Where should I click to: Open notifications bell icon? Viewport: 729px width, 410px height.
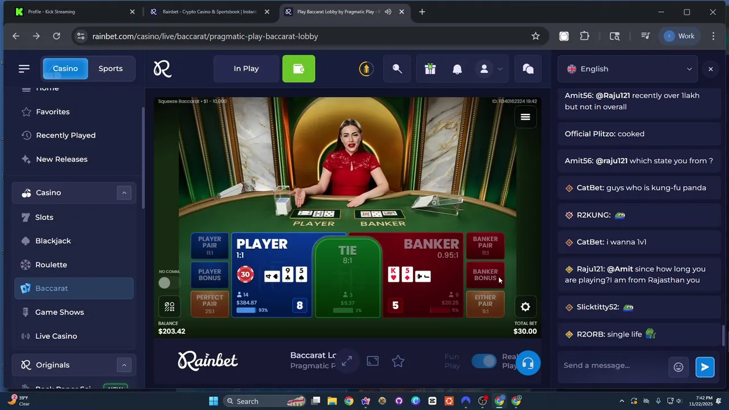tap(457, 69)
